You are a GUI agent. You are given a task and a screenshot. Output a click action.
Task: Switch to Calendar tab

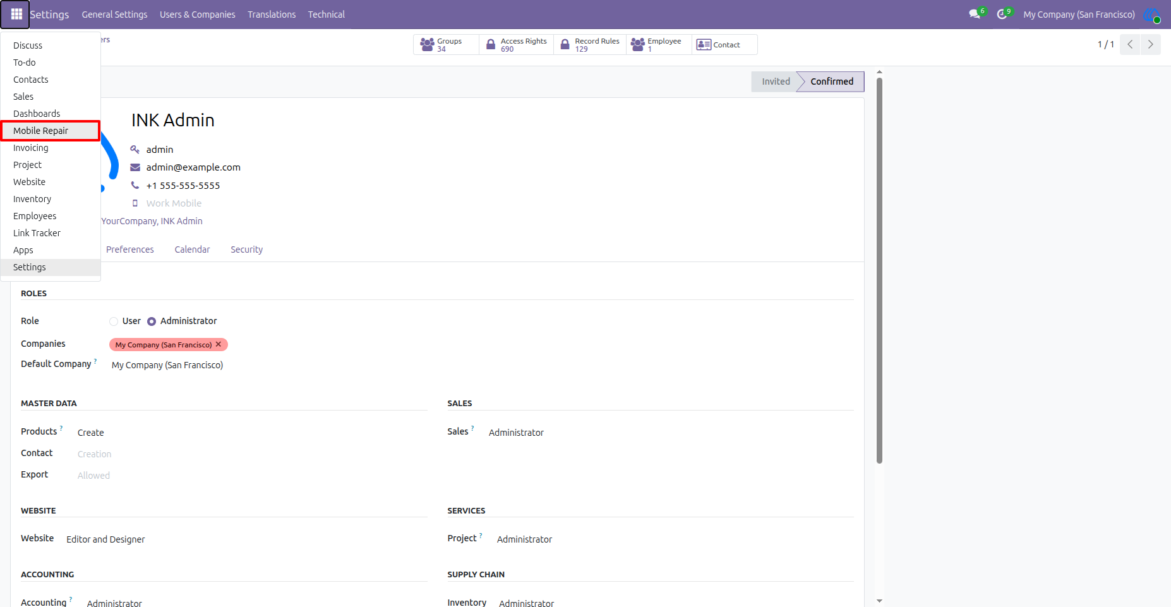(192, 249)
